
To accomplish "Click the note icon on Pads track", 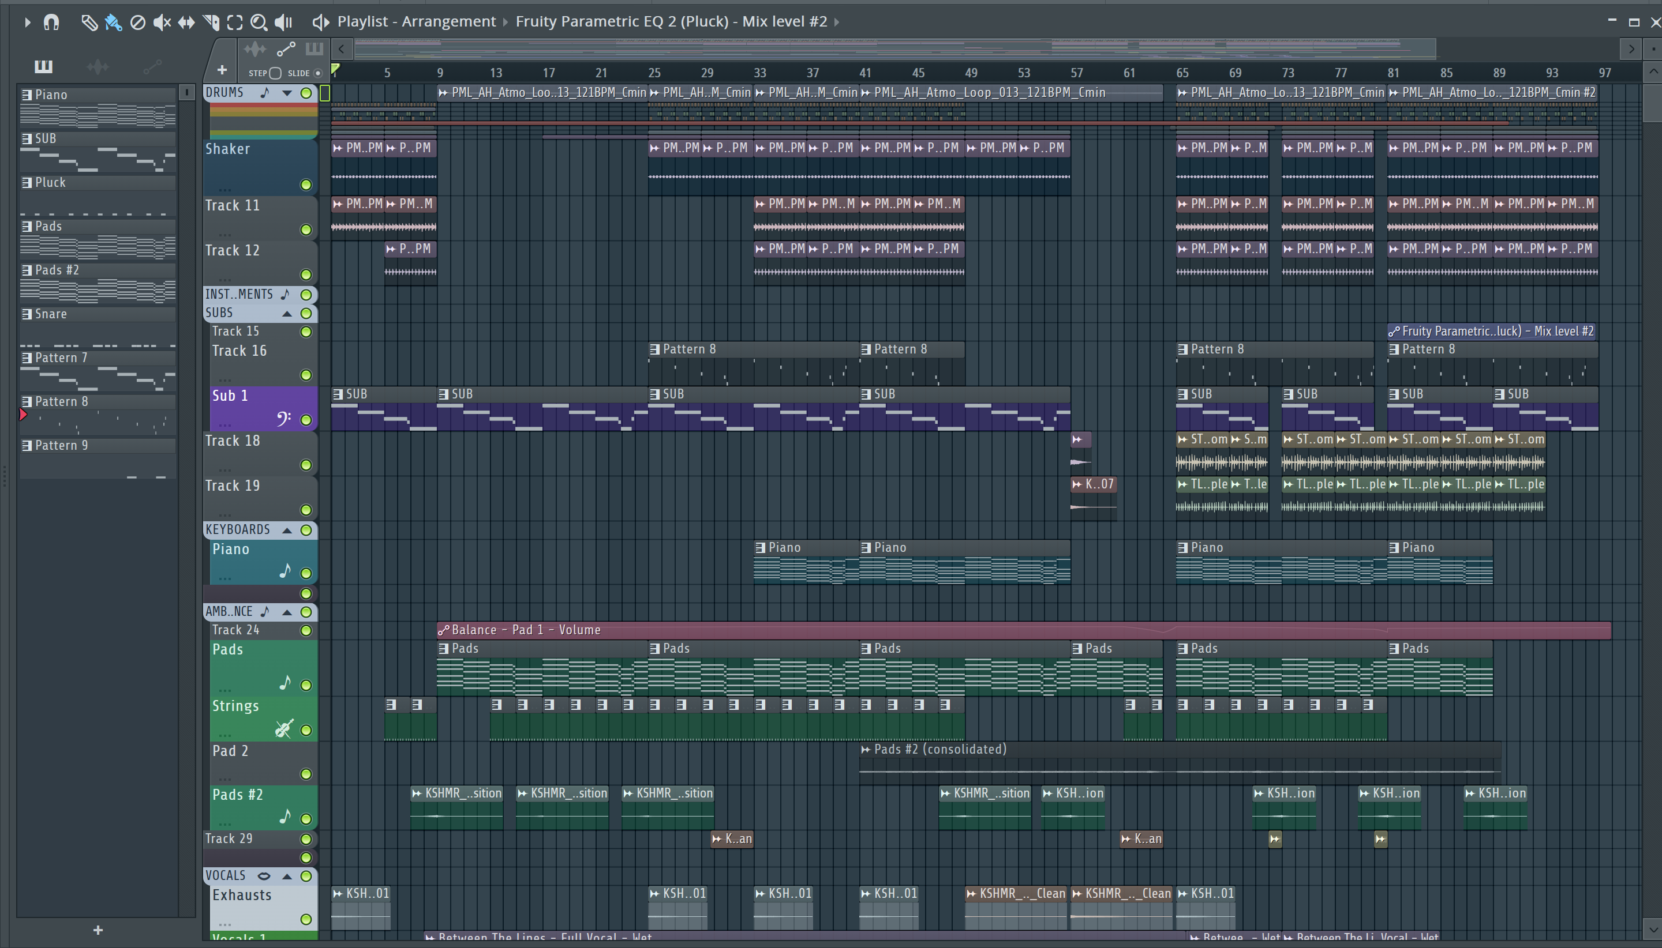I will (x=285, y=682).
